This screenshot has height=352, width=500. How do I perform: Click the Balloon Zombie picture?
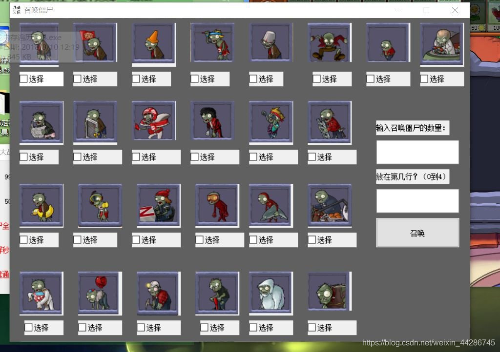coord(100,293)
